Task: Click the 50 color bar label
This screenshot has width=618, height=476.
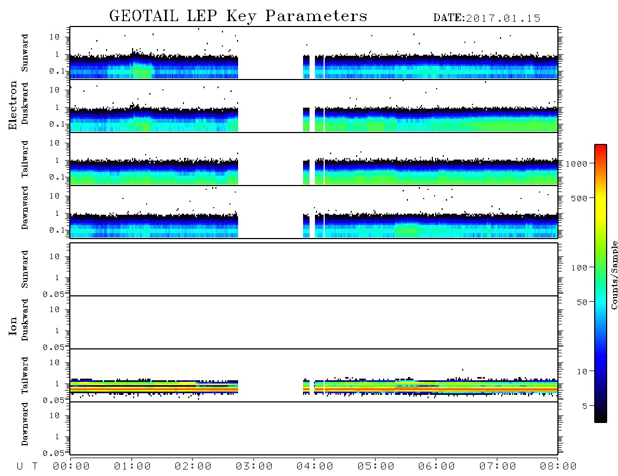Action: coord(582,302)
